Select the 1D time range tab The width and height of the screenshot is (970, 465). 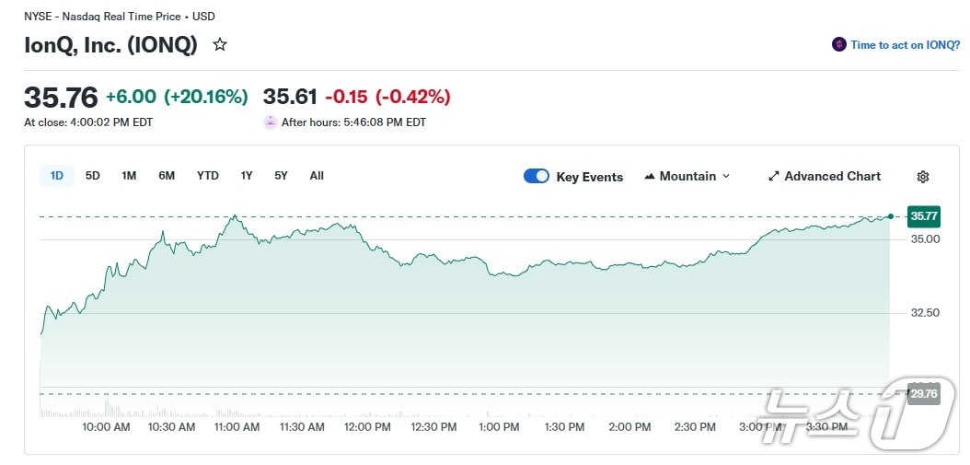[x=57, y=176]
